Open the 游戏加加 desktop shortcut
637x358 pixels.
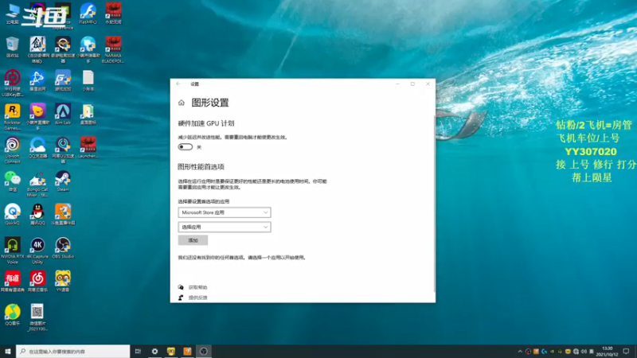click(x=63, y=80)
